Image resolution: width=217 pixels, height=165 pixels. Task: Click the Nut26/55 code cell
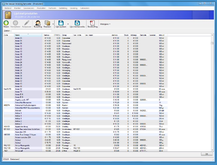pyautogui.click(x=8, y=89)
